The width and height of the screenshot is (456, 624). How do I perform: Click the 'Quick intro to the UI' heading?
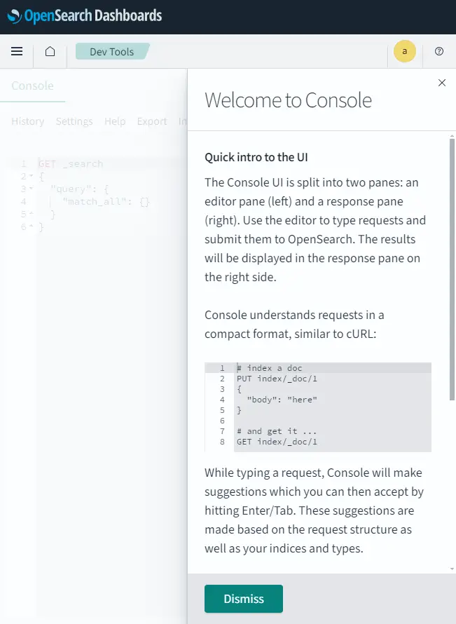coord(256,157)
